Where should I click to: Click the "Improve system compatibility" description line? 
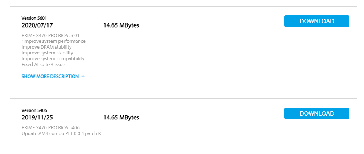[53, 59]
